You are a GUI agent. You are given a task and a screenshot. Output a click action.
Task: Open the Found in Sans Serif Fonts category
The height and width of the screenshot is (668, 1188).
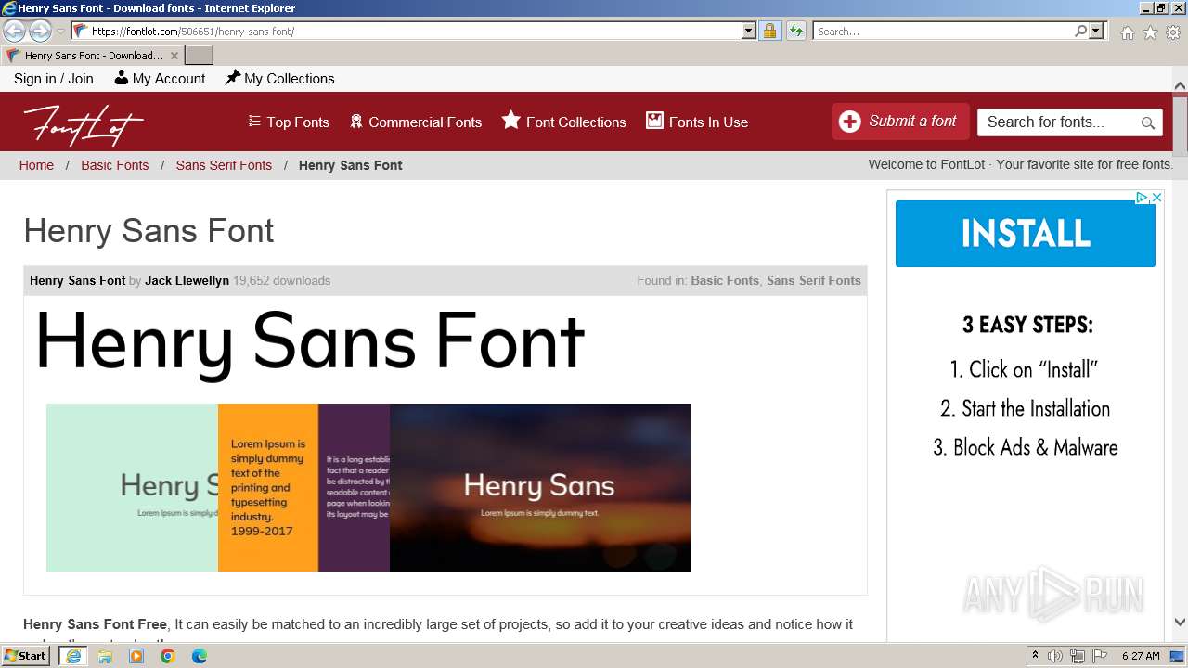coord(814,280)
